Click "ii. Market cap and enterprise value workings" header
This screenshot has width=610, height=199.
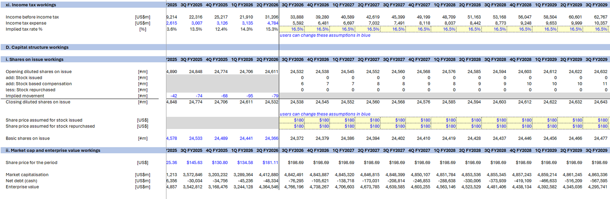(x=53, y=151)
